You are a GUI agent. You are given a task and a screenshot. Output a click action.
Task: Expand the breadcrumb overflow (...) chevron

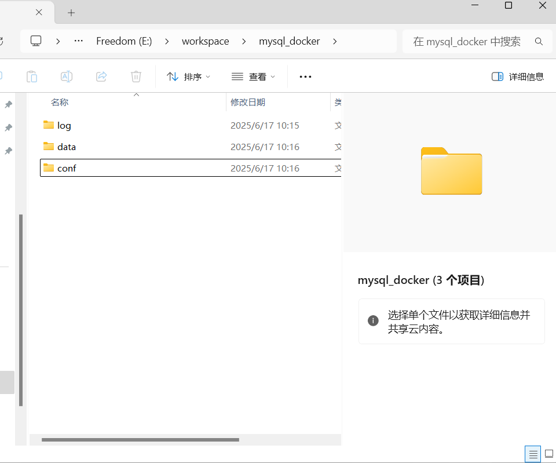[x=78, y=41]
